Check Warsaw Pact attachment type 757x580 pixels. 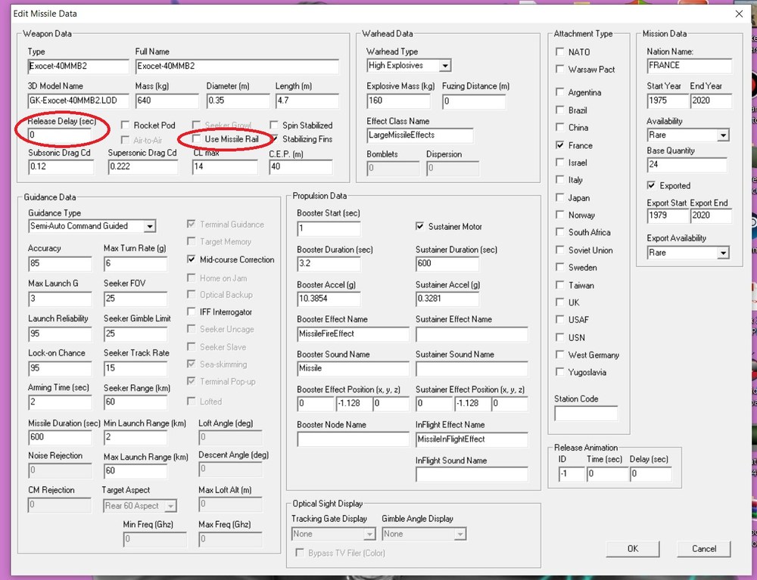(x=560, y=69)
